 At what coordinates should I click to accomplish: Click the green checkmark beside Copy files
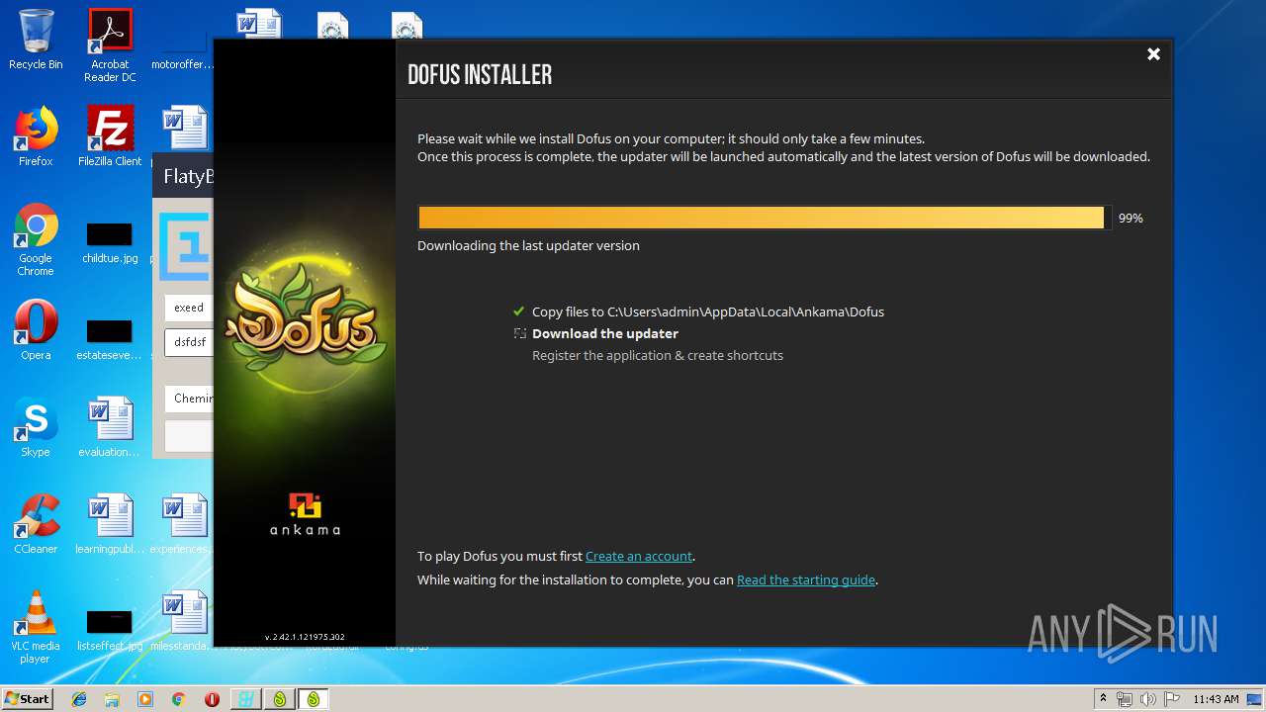pyautogui.click(x=519, y=311)
